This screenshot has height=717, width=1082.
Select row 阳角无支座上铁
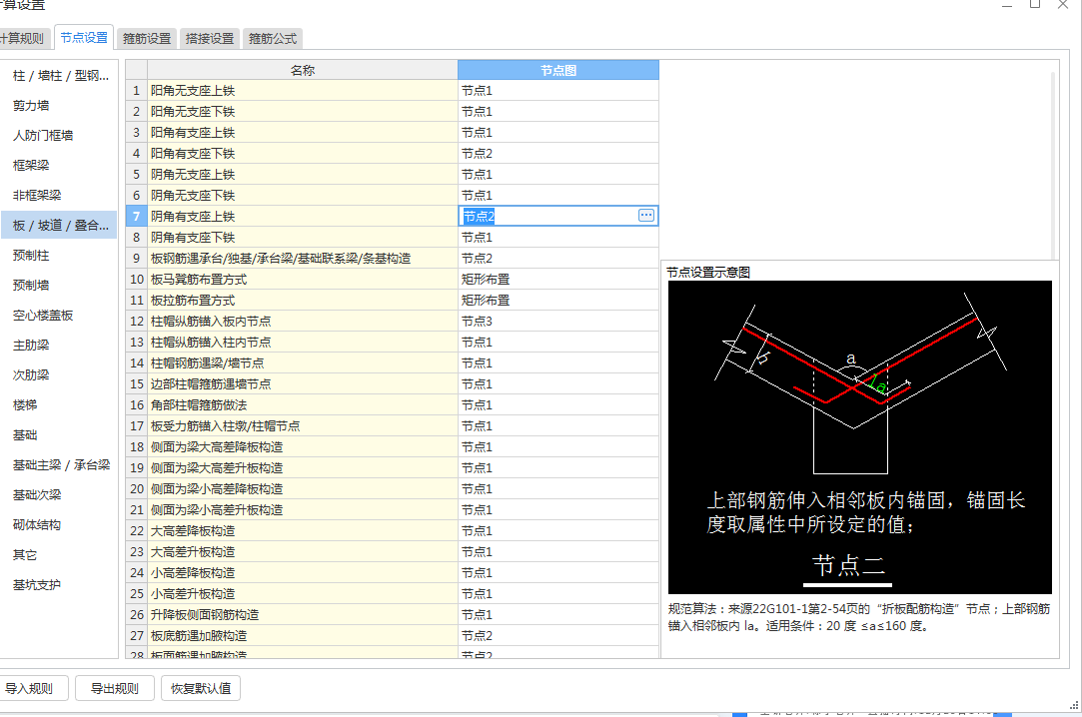tap(303, 90)
